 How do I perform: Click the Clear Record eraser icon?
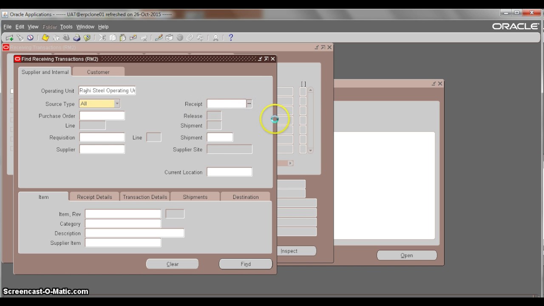tap(133, 38)
